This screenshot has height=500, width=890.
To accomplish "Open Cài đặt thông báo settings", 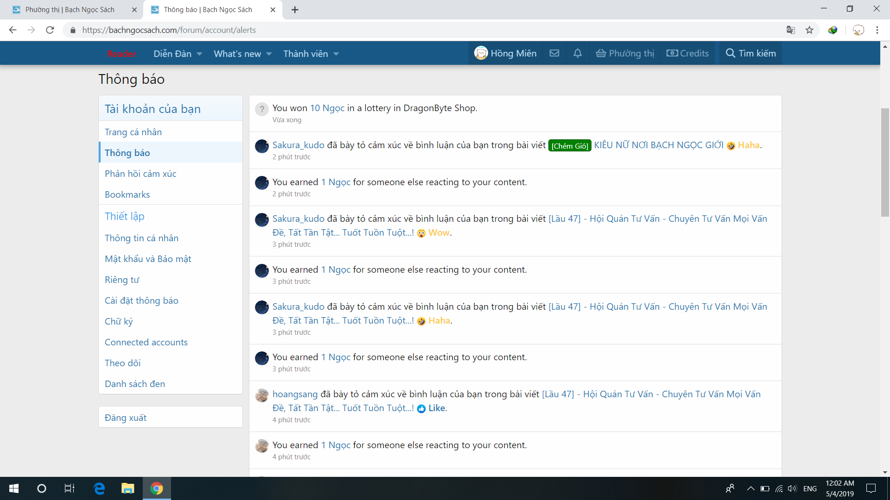I will [x=141, y=300].
